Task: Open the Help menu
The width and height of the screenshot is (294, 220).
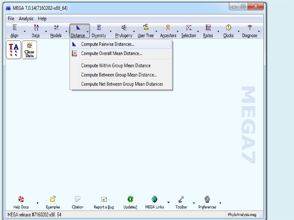Action: point(42,19)
